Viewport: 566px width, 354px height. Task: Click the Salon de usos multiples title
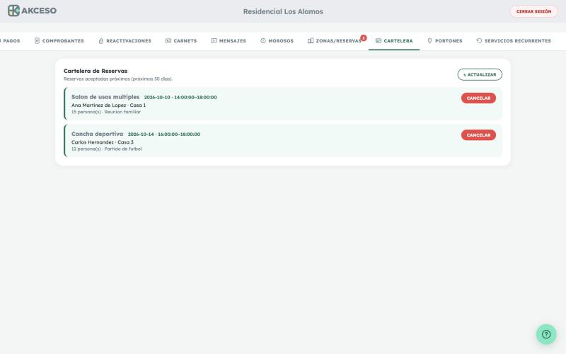click(105, 97)
